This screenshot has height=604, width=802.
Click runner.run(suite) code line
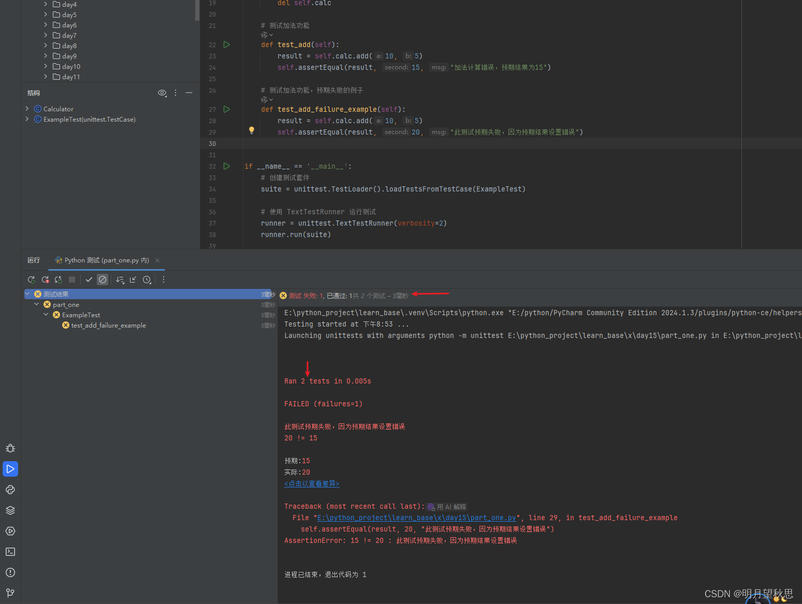(296, 234)
